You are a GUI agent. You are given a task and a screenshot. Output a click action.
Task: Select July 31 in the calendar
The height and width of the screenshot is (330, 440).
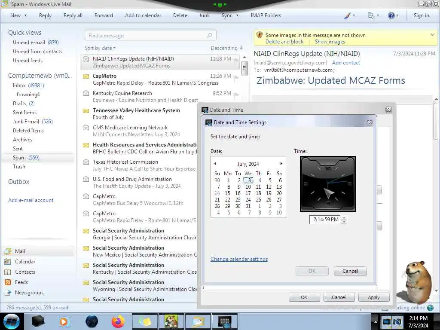tap(248, 206)
